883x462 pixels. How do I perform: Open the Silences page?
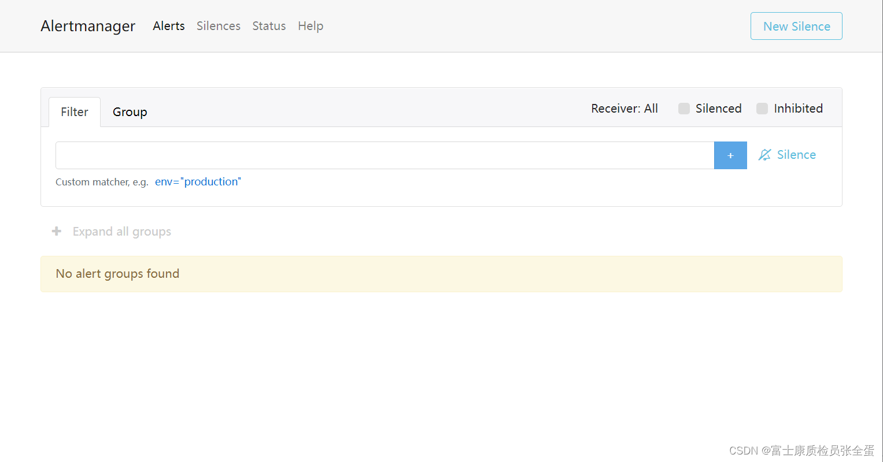coord(218,25)
